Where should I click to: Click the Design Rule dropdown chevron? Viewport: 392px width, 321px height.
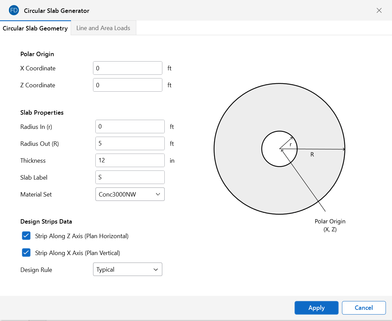coord(156,269)
